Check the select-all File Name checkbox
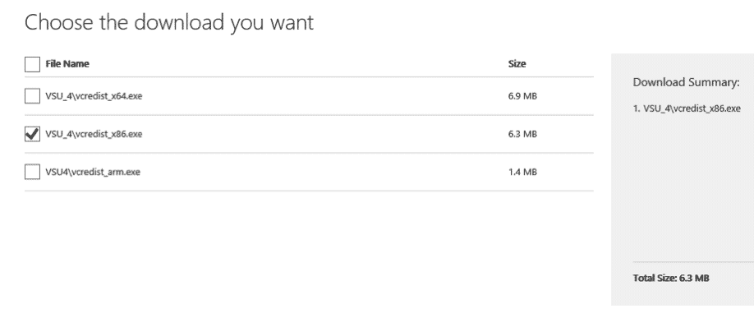Image resolution: width=754 pixels, height=309 pixels. tap(32, 64)
